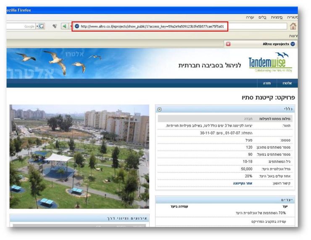311x240 pixels.
Task: Click the green go/navigation arrow button
Action: pos(64,26)
